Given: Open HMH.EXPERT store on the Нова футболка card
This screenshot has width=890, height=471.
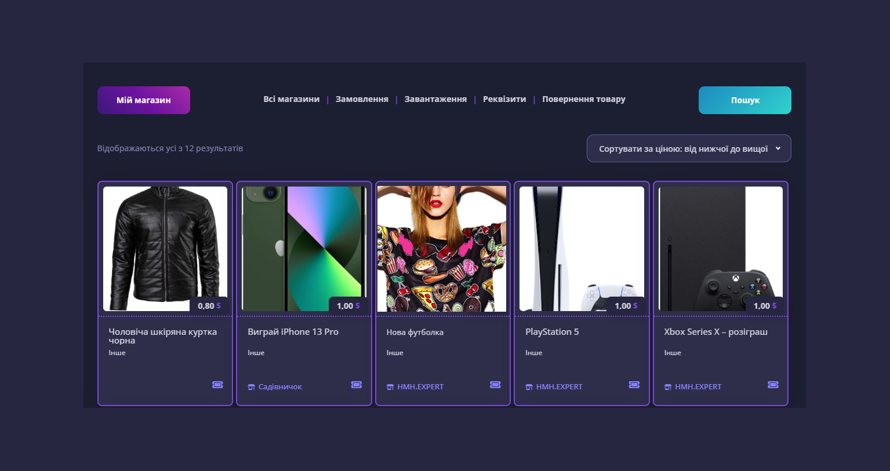Looking at the screenshot, I should click(420, 387).
